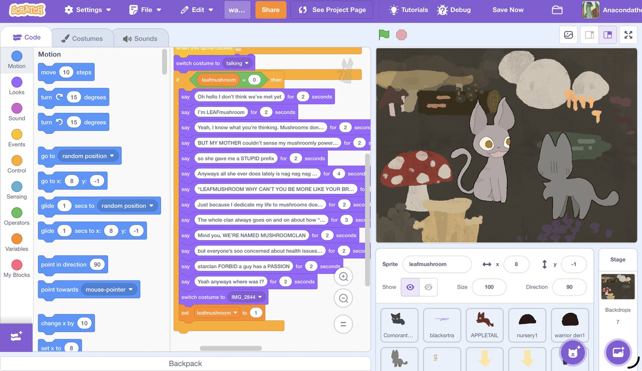Viewport: 642px width, 371px height.
Task: Click Save Now
Action: [508, 10]
